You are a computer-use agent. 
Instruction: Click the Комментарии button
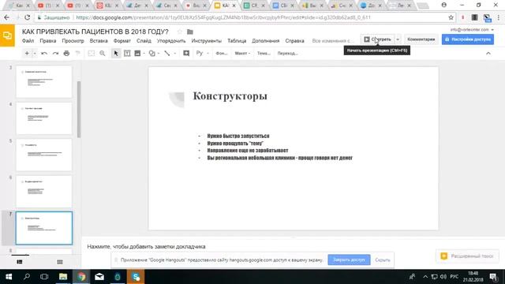421,39
